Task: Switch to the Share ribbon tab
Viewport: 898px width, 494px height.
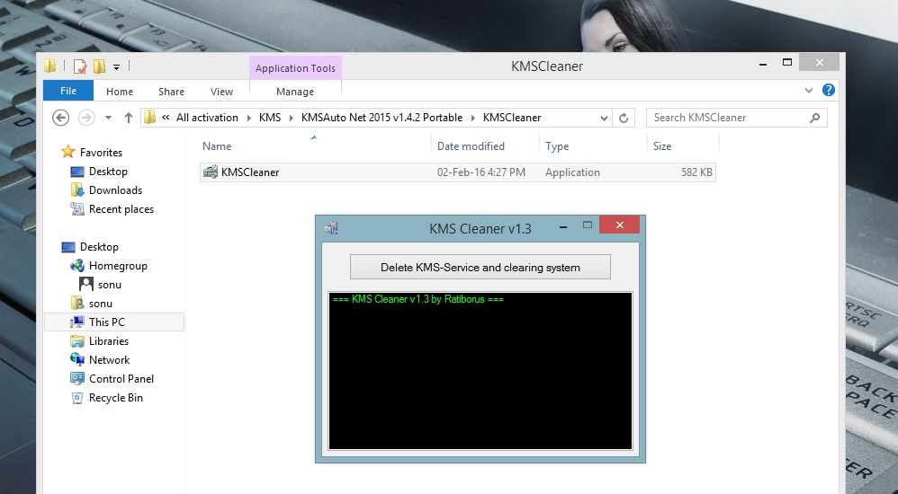Action: (x=171, y=92)
